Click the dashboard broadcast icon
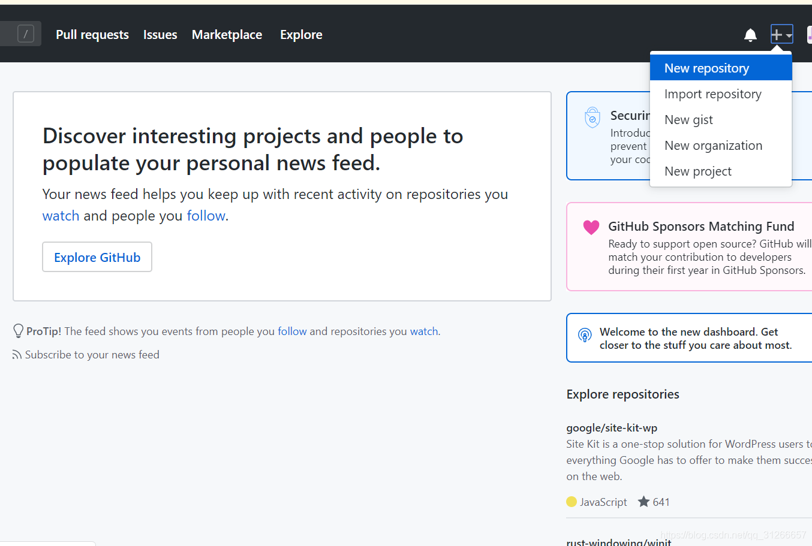 [585, 335]
